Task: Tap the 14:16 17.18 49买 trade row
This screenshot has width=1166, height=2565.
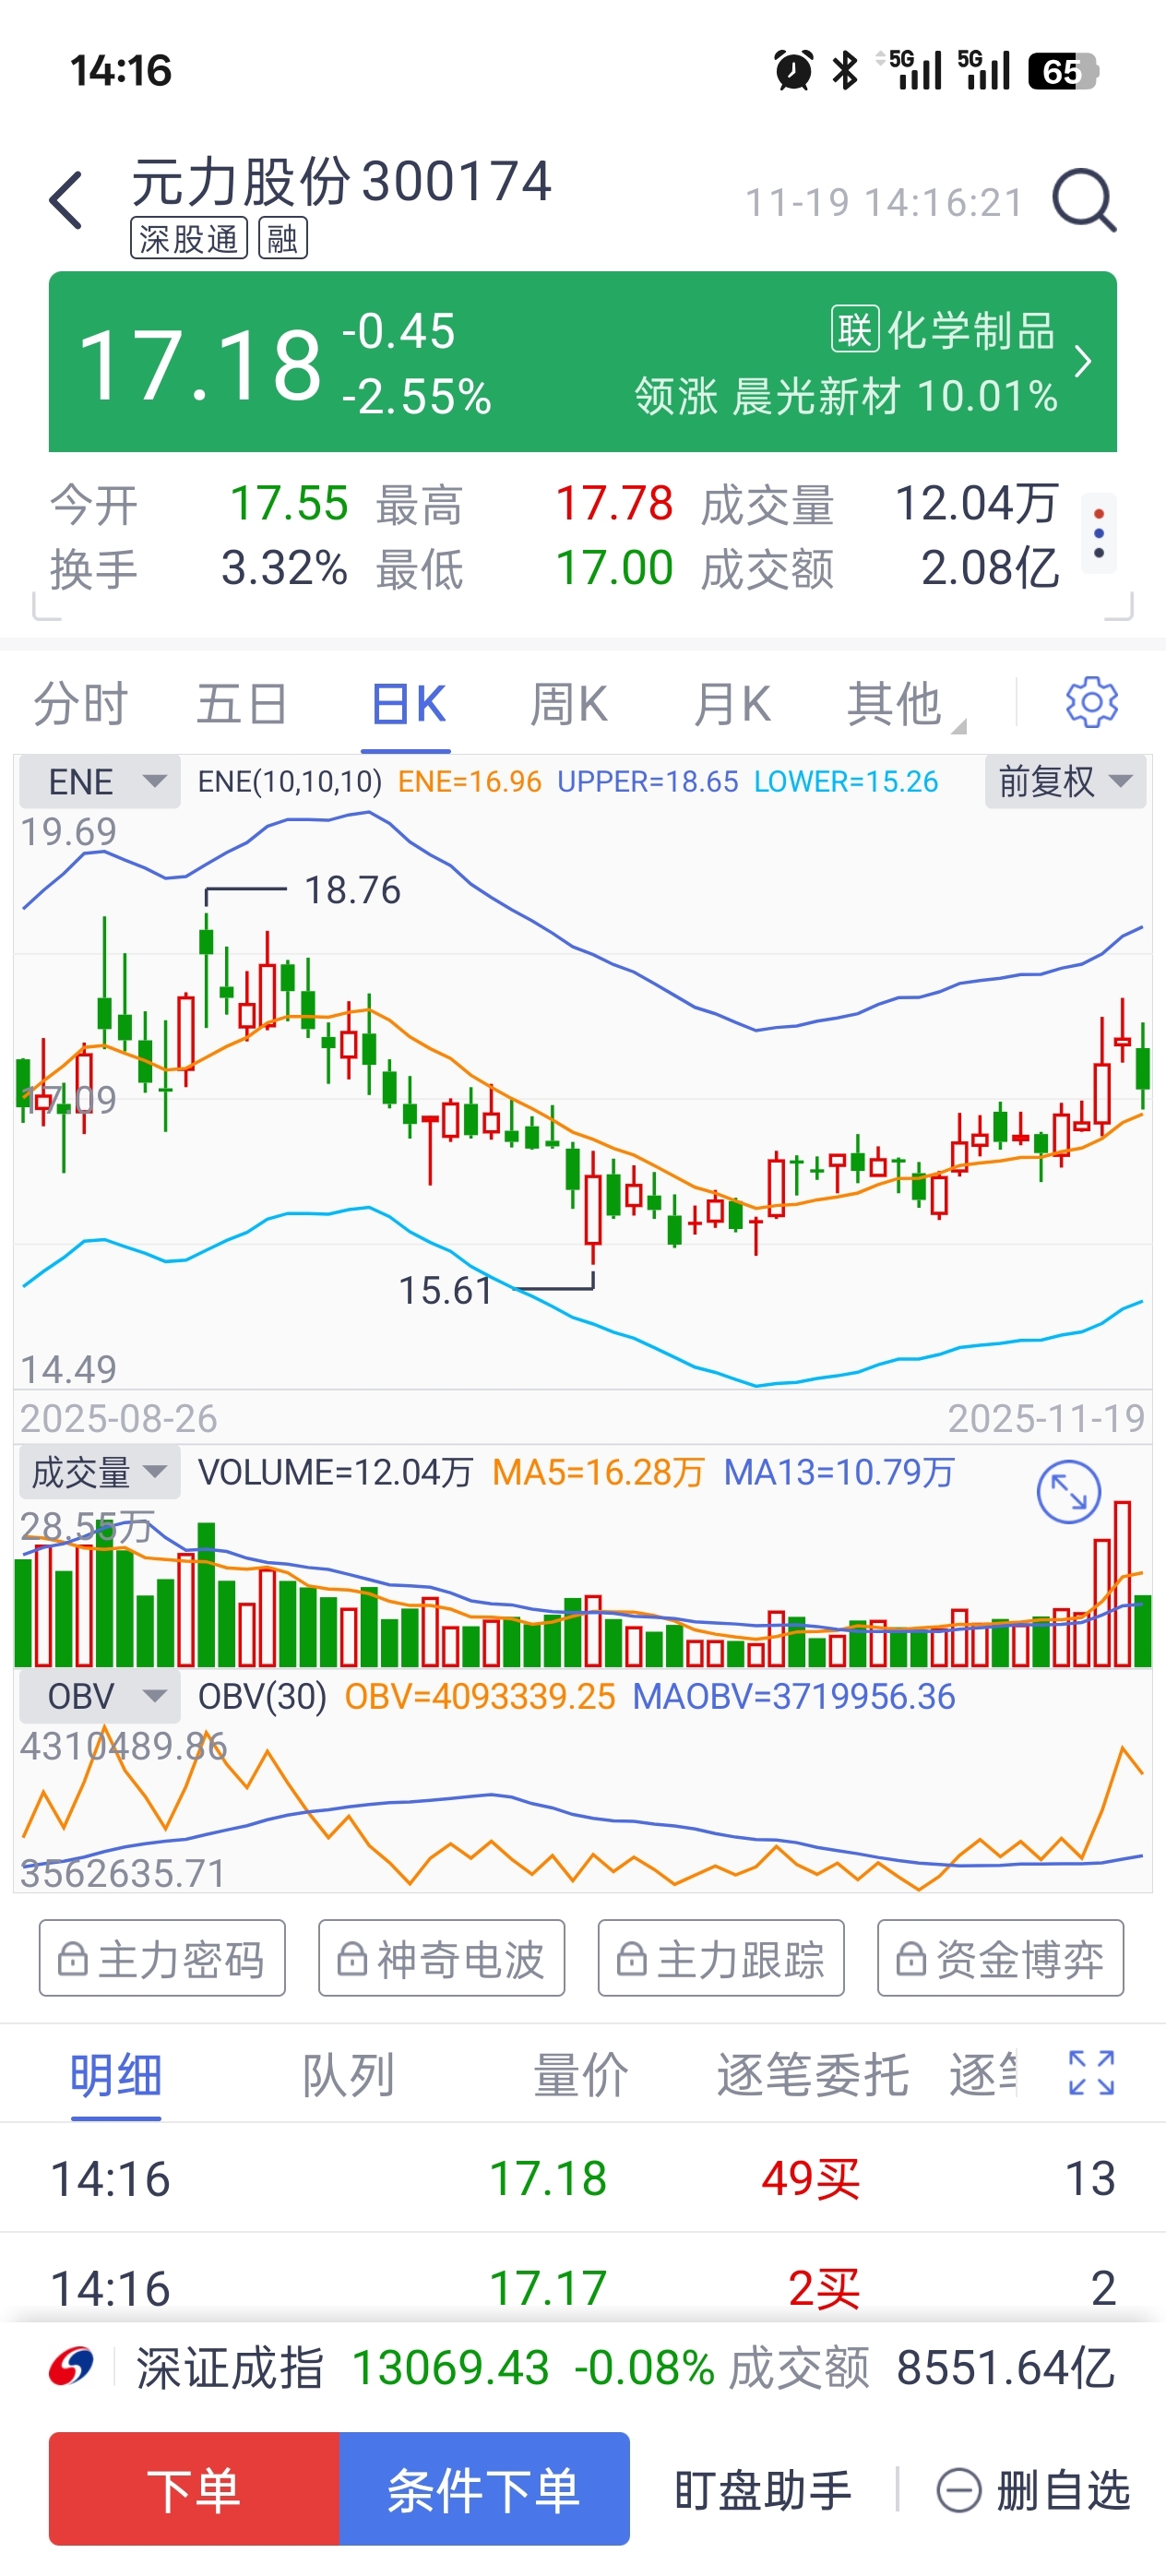Action: click(x=582, y=2177)
